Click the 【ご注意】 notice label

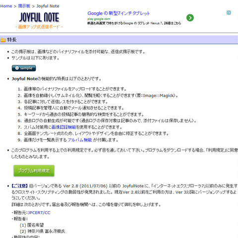19,186
